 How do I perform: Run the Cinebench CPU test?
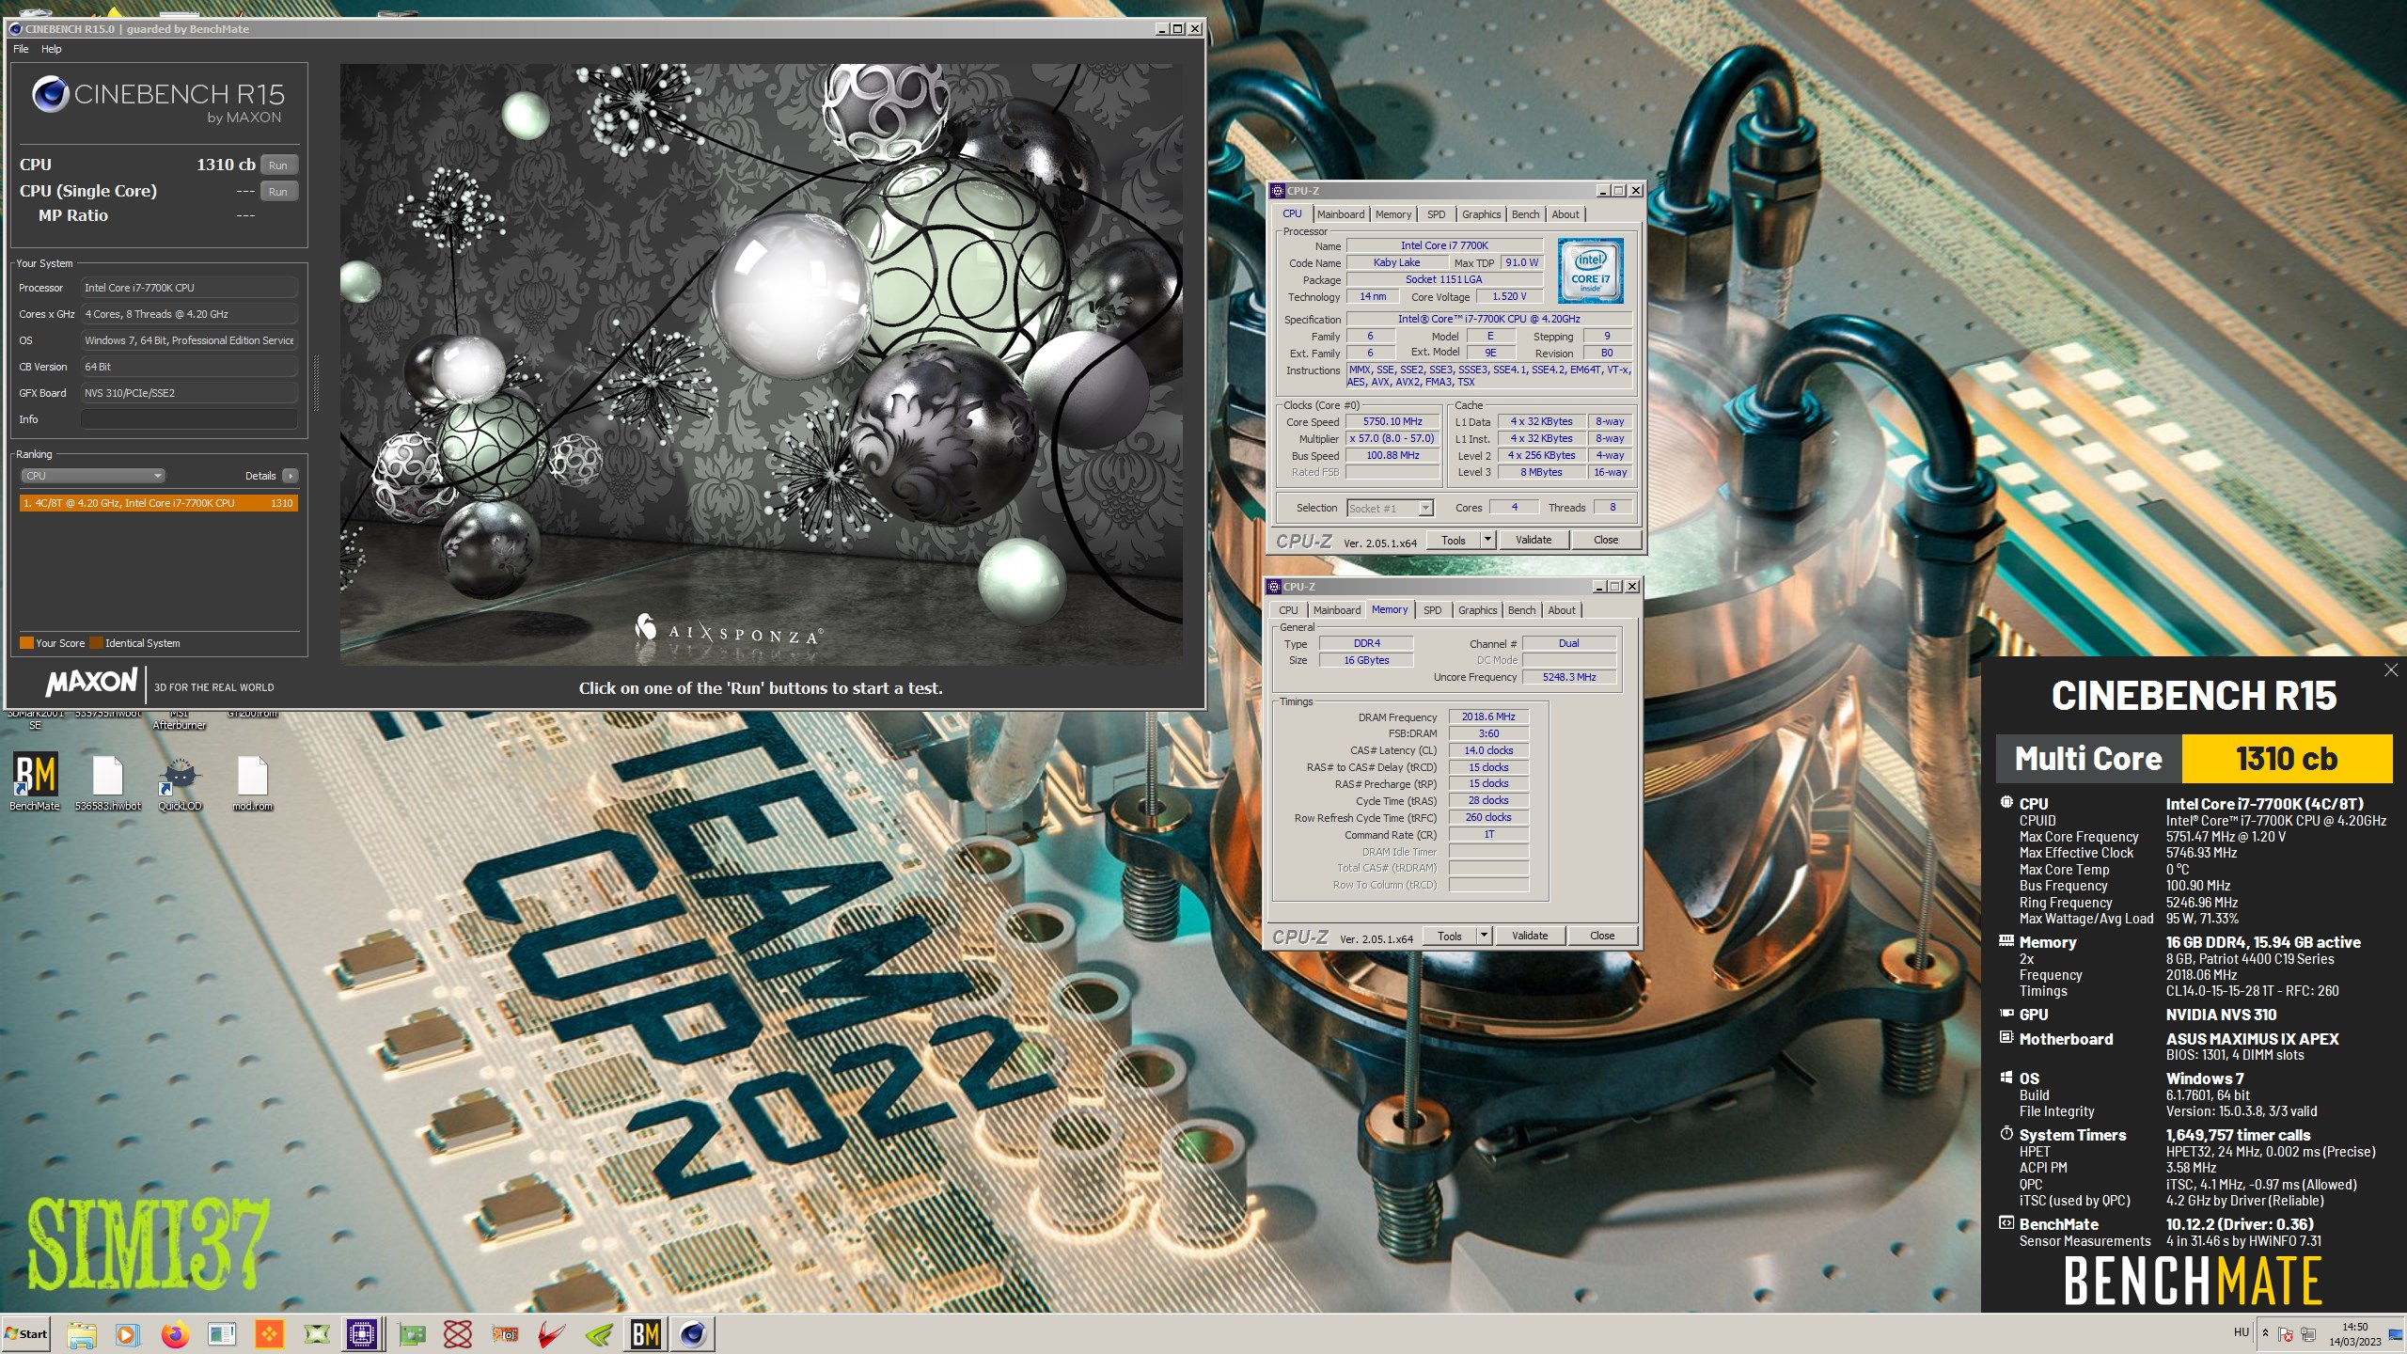click(278, 165)
